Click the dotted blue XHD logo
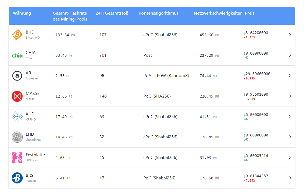 (x=17, y=116)
